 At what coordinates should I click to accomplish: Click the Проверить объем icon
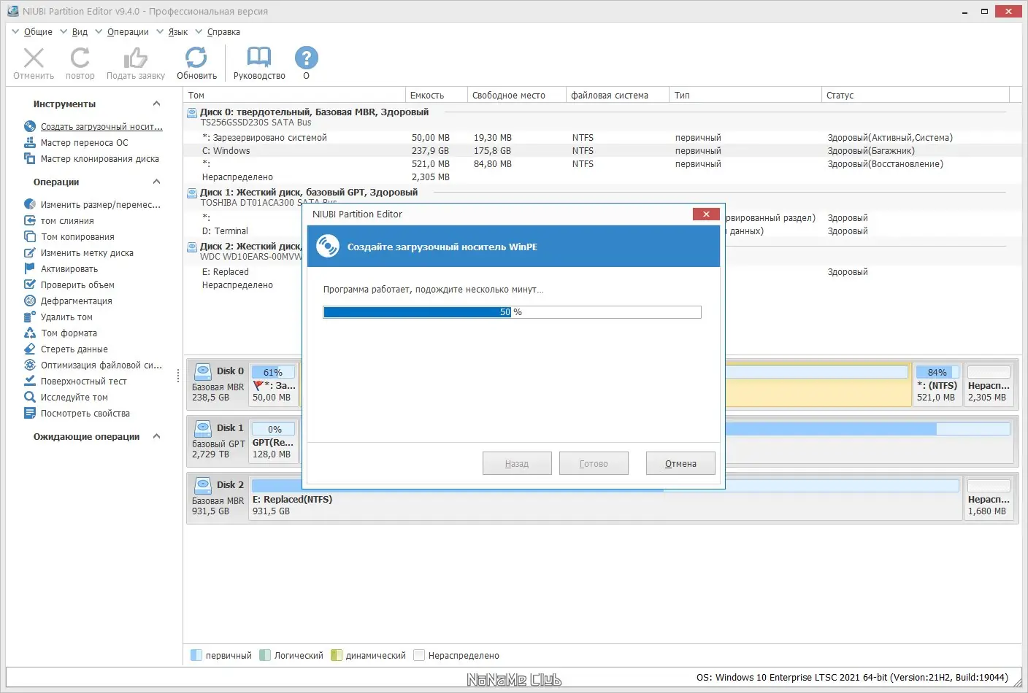click(x=30, y=284)
